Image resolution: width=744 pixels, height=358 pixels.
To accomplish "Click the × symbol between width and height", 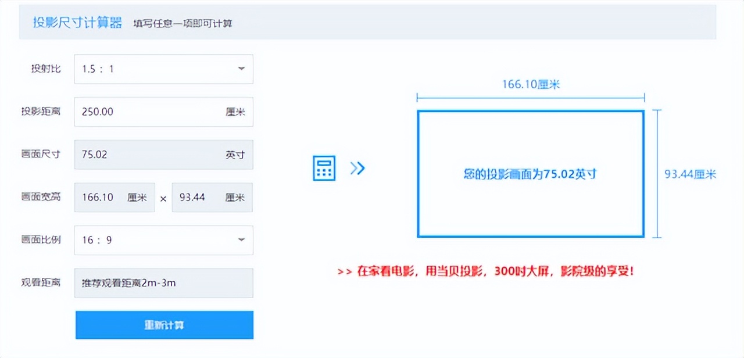I will (163, 198).
